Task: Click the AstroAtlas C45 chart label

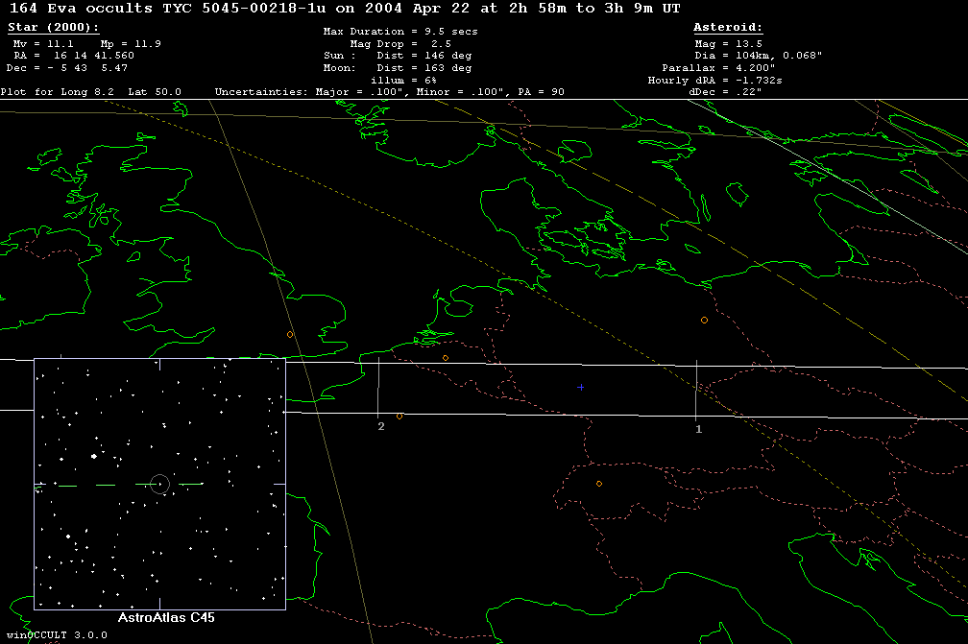Action: tap(165, 618)
